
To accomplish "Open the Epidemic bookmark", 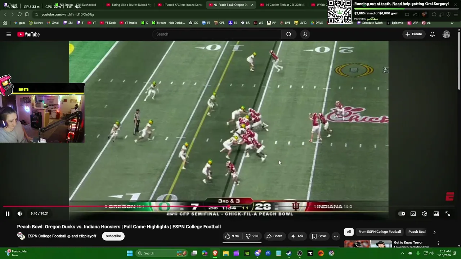I will (x=395, y=23).
